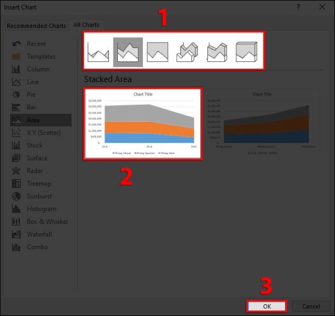The height and width of the screenshot is (316, 335).
Task: Pick the 100% Stacked Area subtype icon
Action: click(x=157, y=52)
